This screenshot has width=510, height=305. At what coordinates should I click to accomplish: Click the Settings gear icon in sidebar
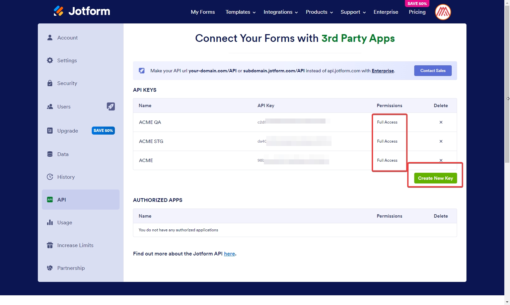(50, 60)
